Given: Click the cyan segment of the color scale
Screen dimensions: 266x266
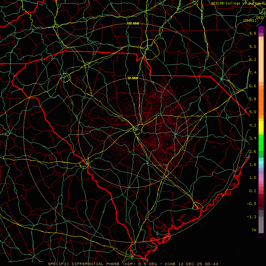Looking at the screenshot, I should [261, 163].
